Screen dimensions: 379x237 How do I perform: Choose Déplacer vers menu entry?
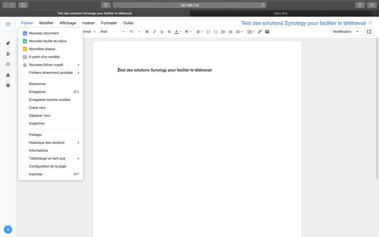(x=50, y=116)
